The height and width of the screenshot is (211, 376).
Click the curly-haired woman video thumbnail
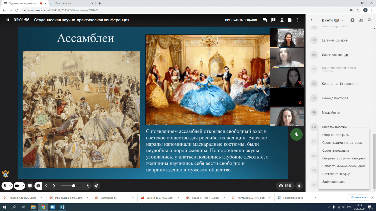click(287, 117)
